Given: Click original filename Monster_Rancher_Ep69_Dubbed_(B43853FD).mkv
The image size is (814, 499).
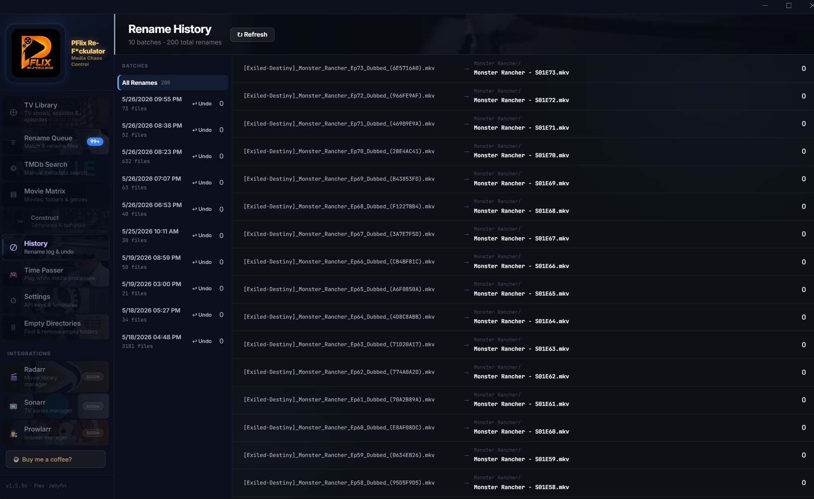Looking at the screenshot, I should (339, 179).
